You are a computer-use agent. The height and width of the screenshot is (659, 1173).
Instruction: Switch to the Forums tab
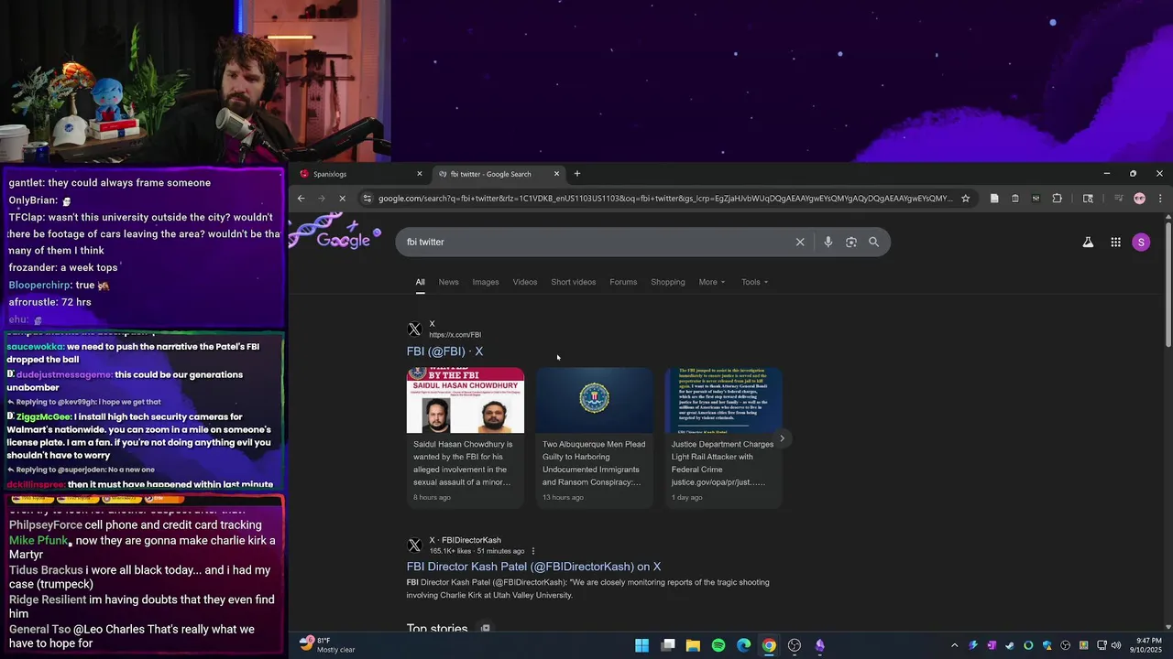point(623,282)
